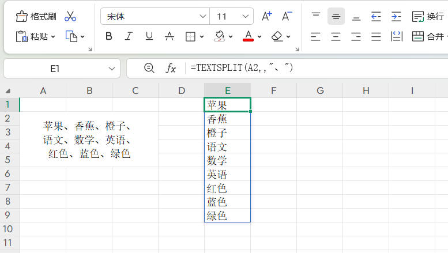Click the red font color swatch
This screenshot has width=448, height=253.
tap(249, 37)
